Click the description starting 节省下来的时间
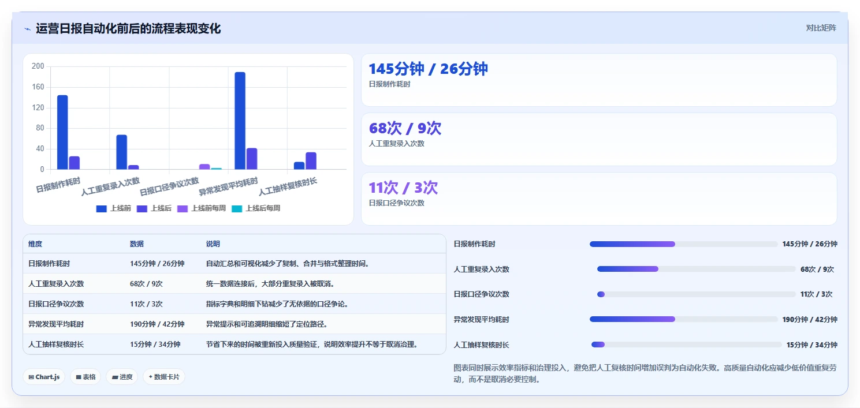 point(312,345)
